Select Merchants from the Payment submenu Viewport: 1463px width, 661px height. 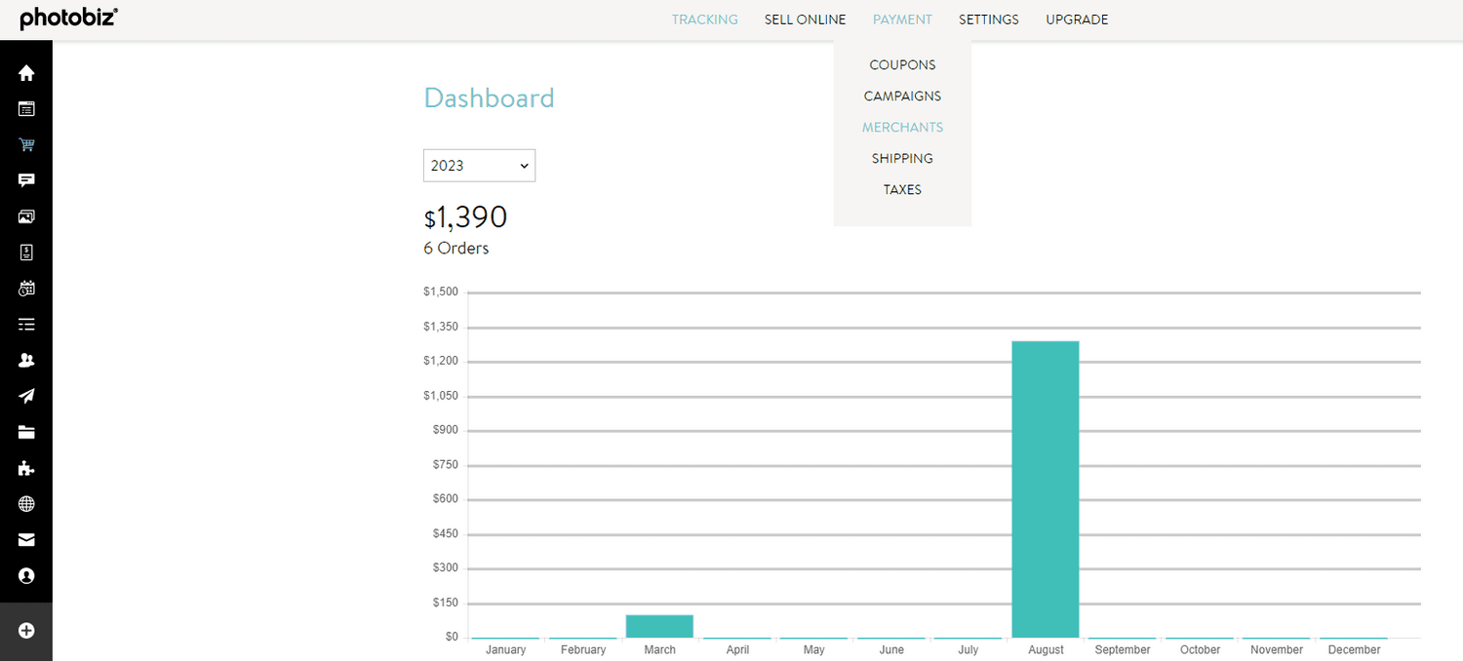[x=902, y=128]
